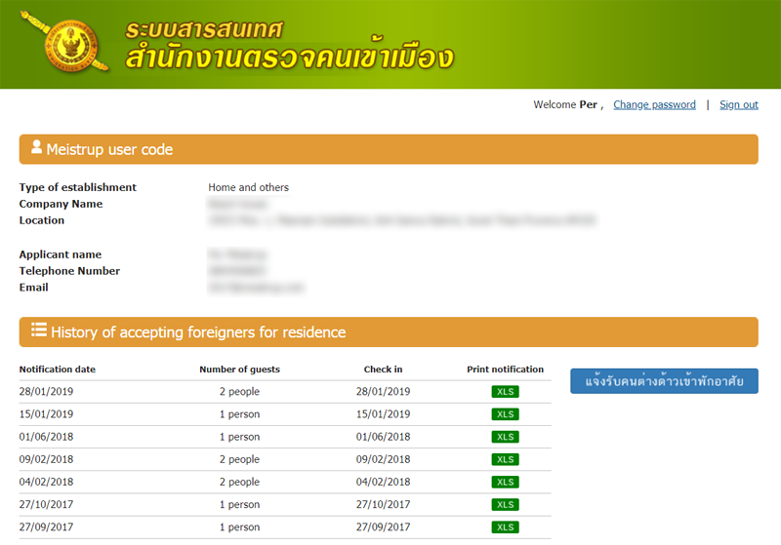The width and height of the screenshot is (781, 545).
Task: Click the Number of guests column header
Action: [239, 369]
